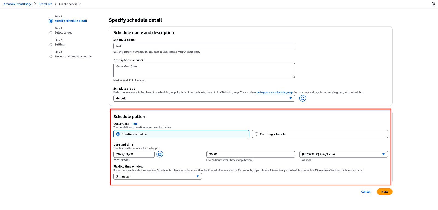Open the Flexible time window dropdown

point(157,176)
